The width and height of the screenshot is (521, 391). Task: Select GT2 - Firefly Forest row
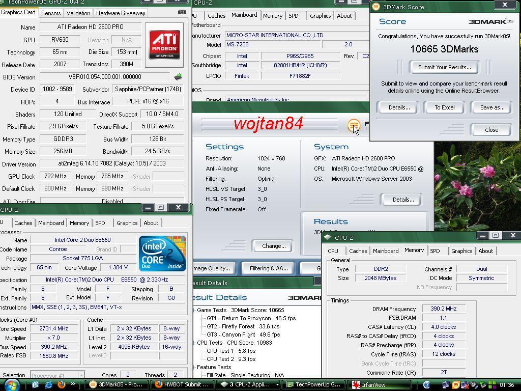click(243, 326)
